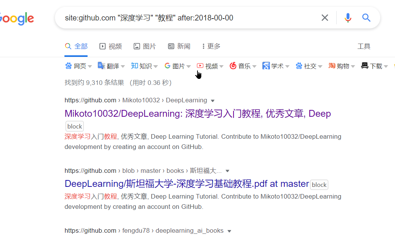Click the Baidu paw icon beside 网页

(68, 66)
